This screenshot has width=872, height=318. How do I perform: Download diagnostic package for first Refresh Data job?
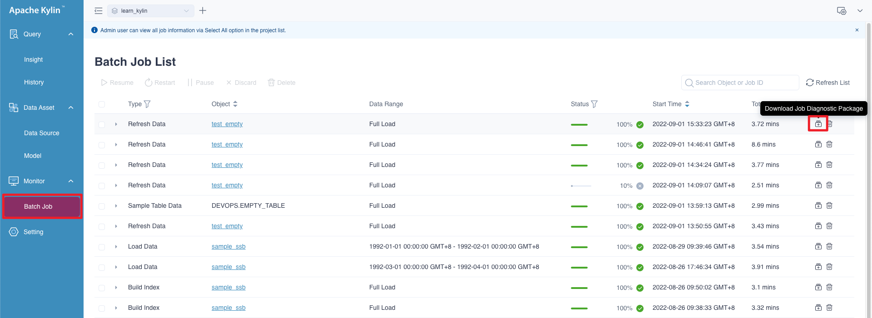818,124
